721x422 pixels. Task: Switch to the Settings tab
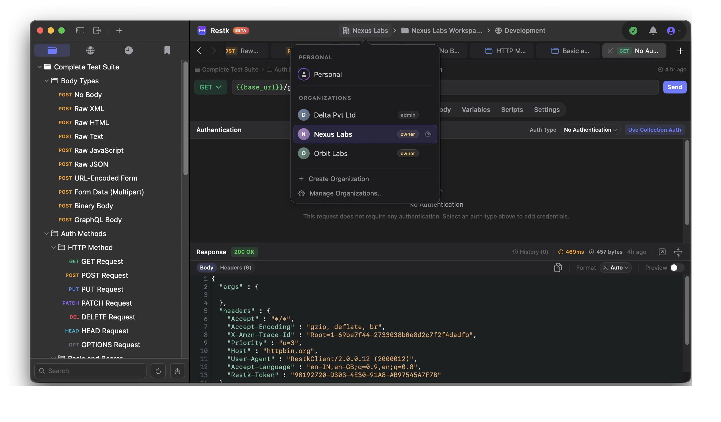pos(546,110)
